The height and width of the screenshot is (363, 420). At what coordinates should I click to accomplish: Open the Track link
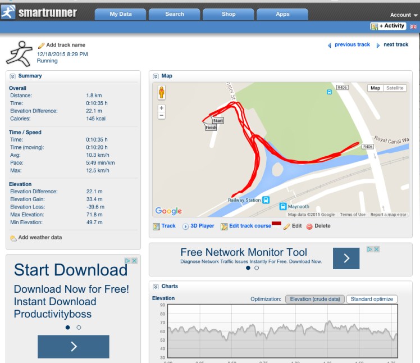pos(168,226)
